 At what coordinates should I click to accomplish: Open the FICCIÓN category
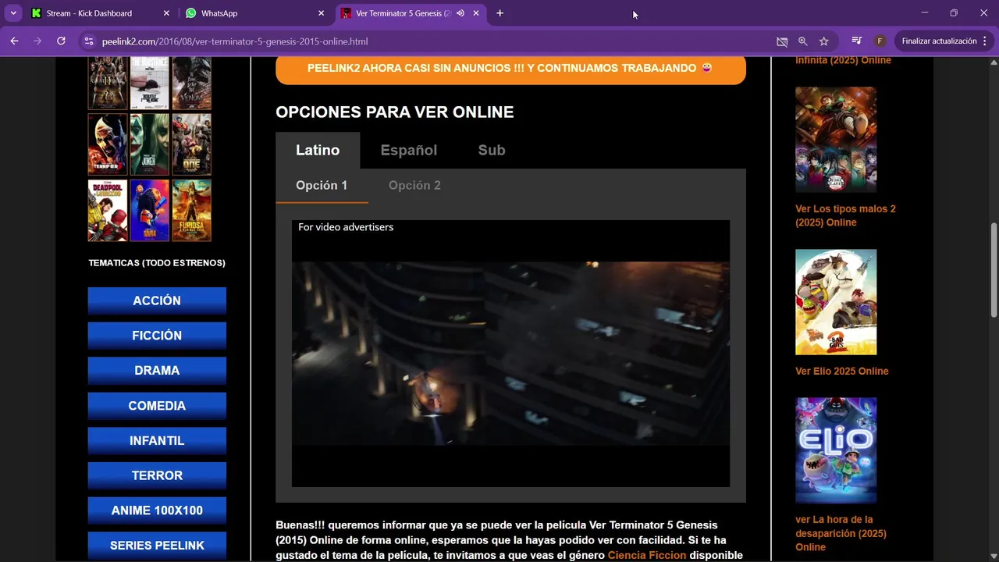[157, 336]
